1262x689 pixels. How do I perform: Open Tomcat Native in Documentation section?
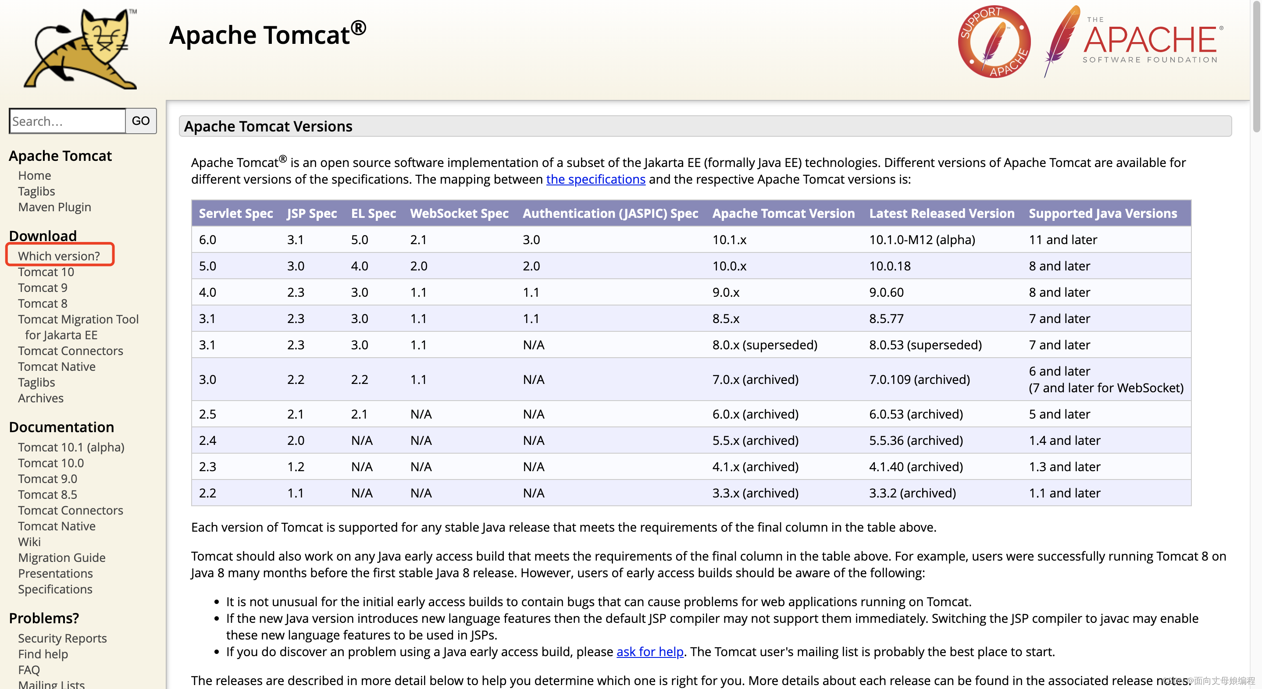click(57, 526)
